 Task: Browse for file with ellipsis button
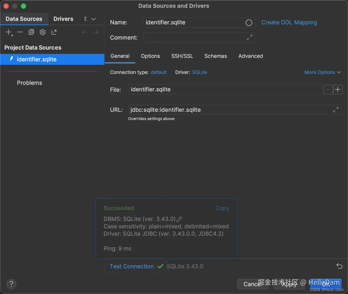328,89
